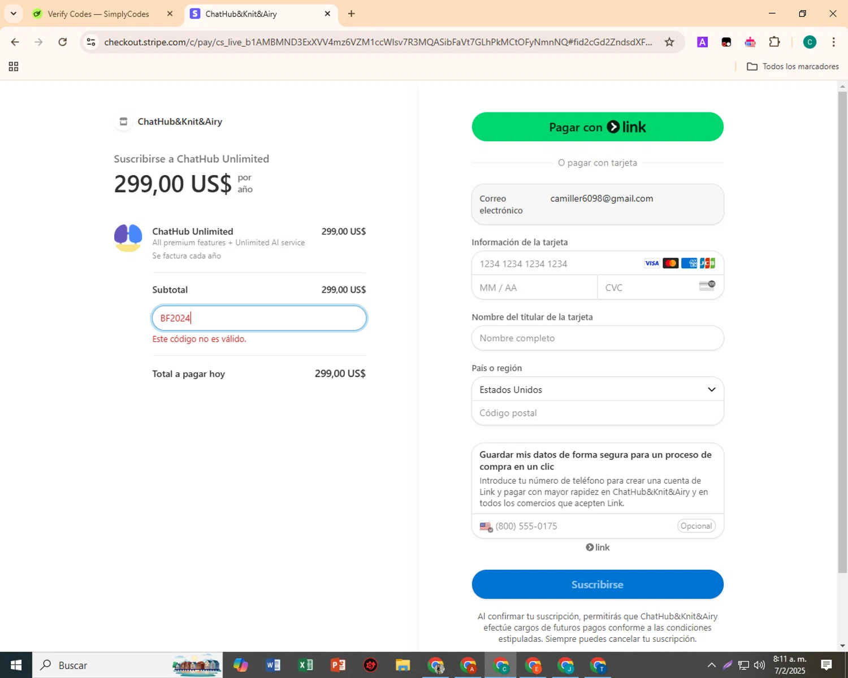The width and height of the screenshot is (848, 678).
Task: Expand the País o región dropdown
Action: (x=598, y=390)
